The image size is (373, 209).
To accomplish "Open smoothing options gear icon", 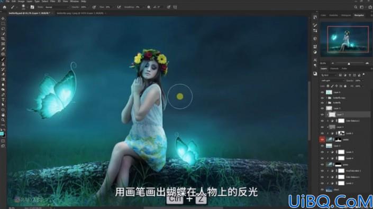I will point(149,7).
